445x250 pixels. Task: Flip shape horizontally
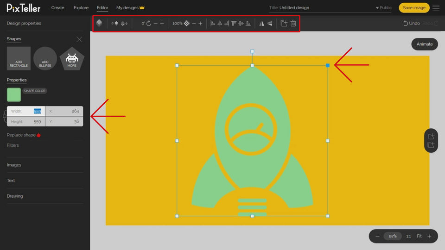click(x=261, y=23)
